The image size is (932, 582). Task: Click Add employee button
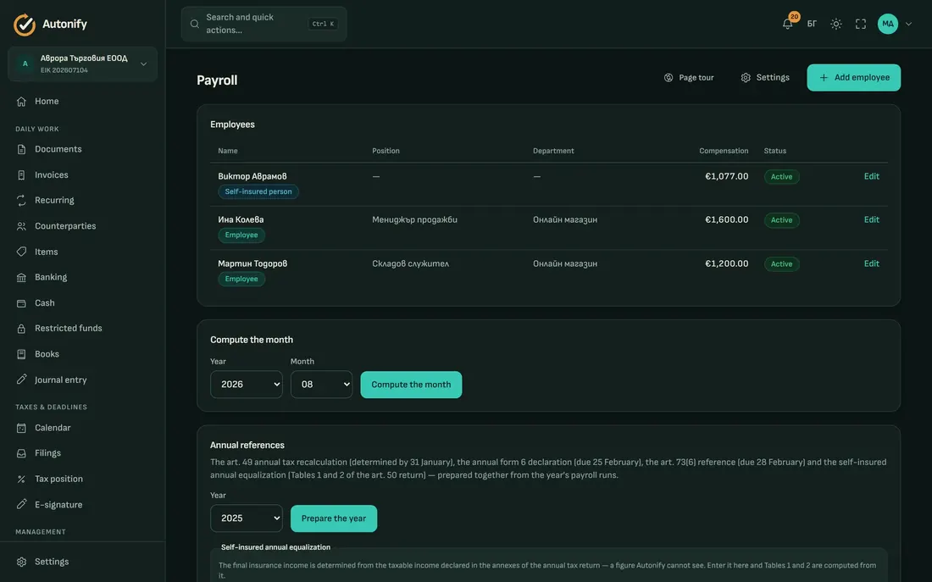tap(853, 77)
